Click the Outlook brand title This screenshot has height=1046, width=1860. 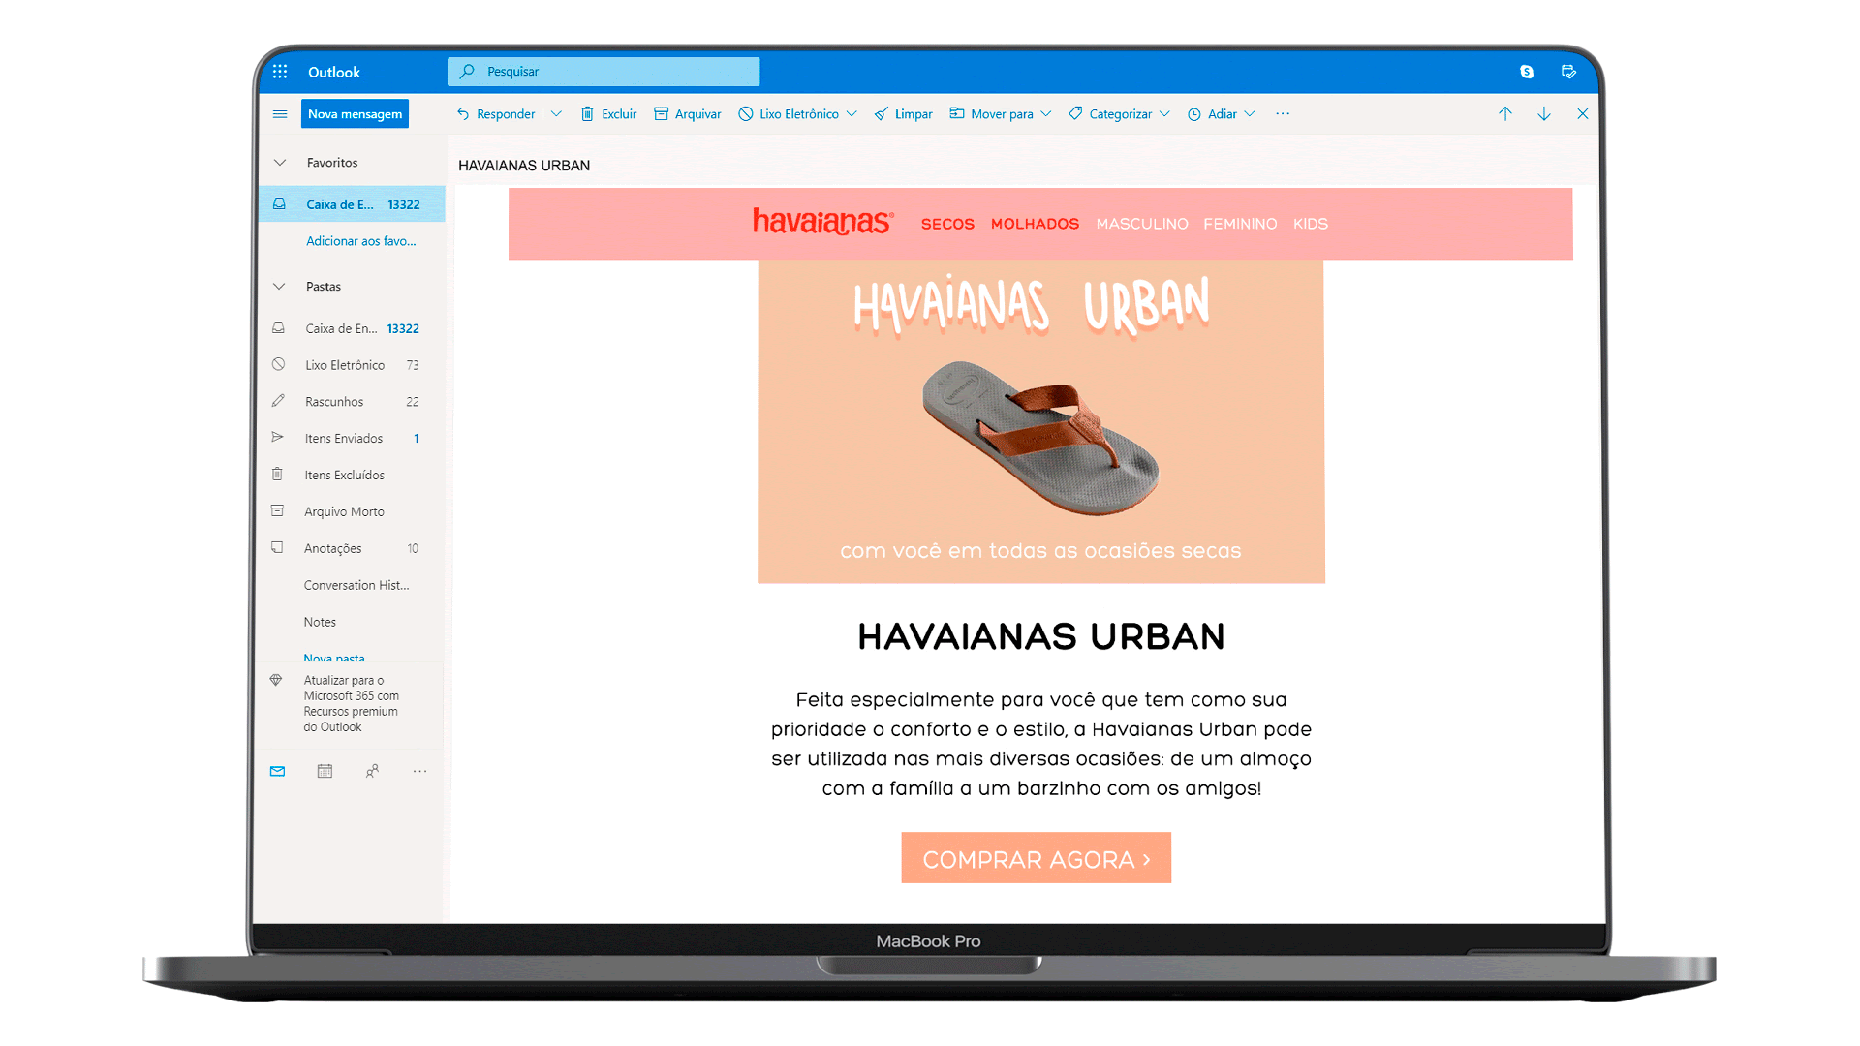(334, 72)
